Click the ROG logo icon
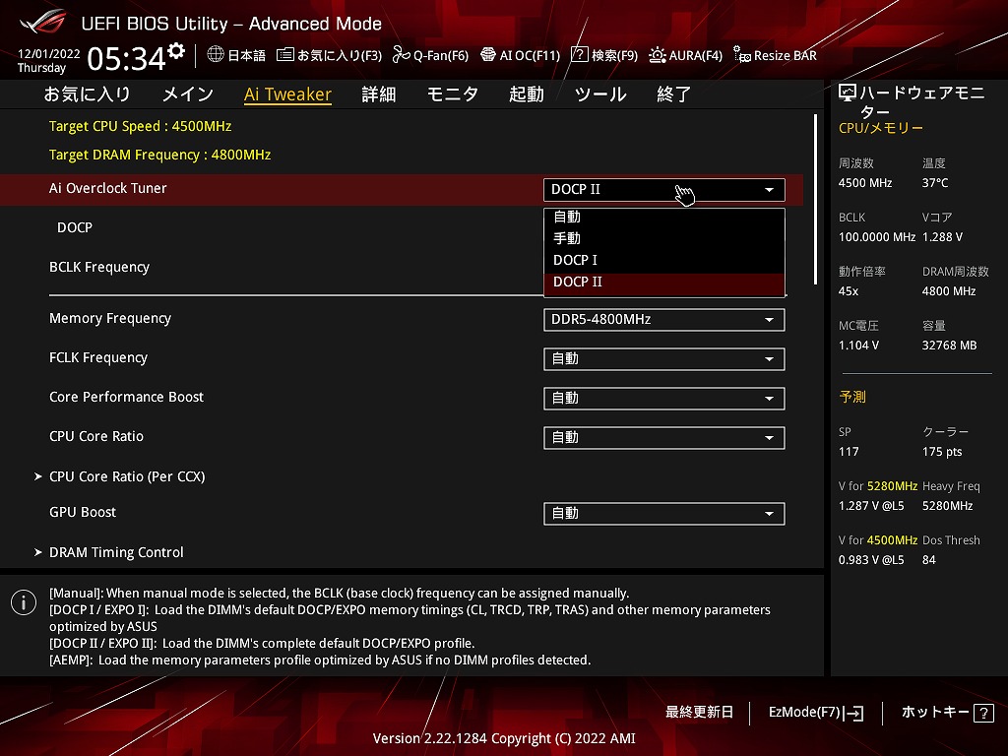This screenshot has width=1008, height=756. pyautogui.click(x=43, y=24)
